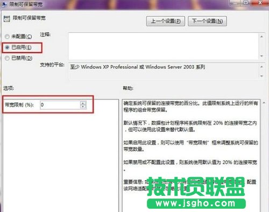Click the 带宽限制 (%) value field
This screenshot has width=269, height=212.
60,105
